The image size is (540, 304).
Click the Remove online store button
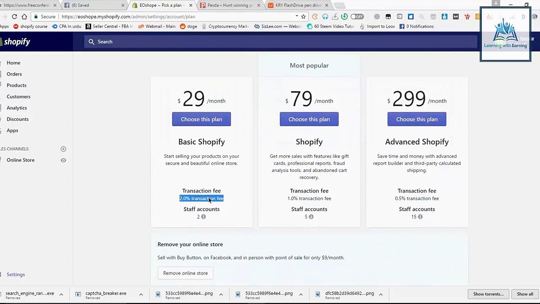coord(185,273)
